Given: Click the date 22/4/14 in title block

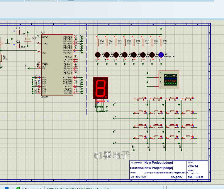Looking at the screenshot, I should point(193,166).
